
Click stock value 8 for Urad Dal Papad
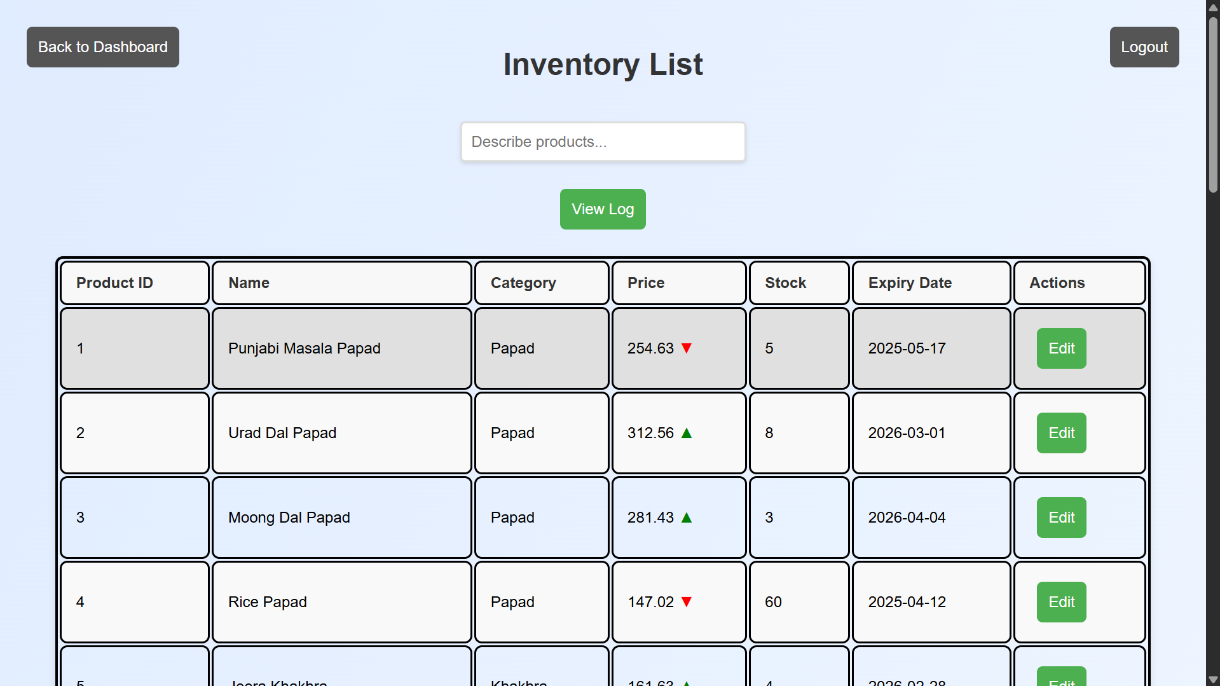point(769,433)
